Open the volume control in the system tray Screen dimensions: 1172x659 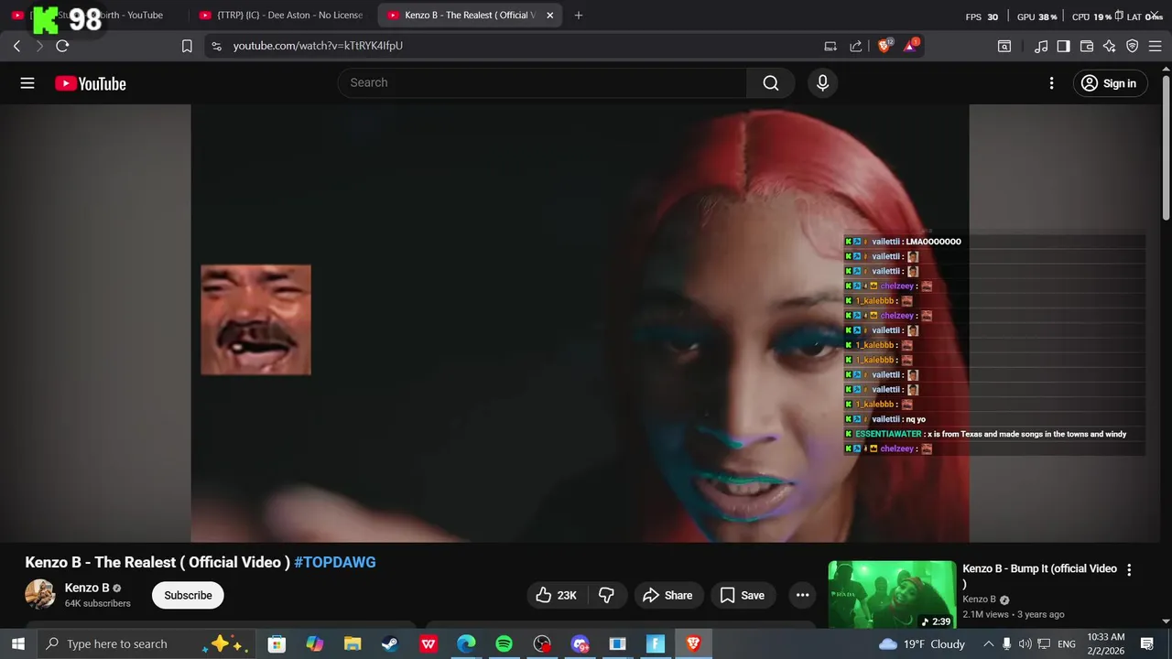pyautogui.click(x=1025, y=643)
